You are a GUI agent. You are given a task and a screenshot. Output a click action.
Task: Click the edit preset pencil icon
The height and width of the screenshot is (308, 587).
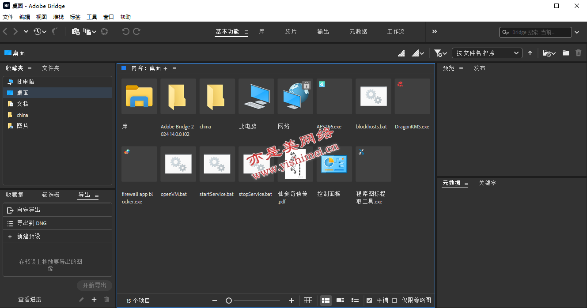[81, 300]
